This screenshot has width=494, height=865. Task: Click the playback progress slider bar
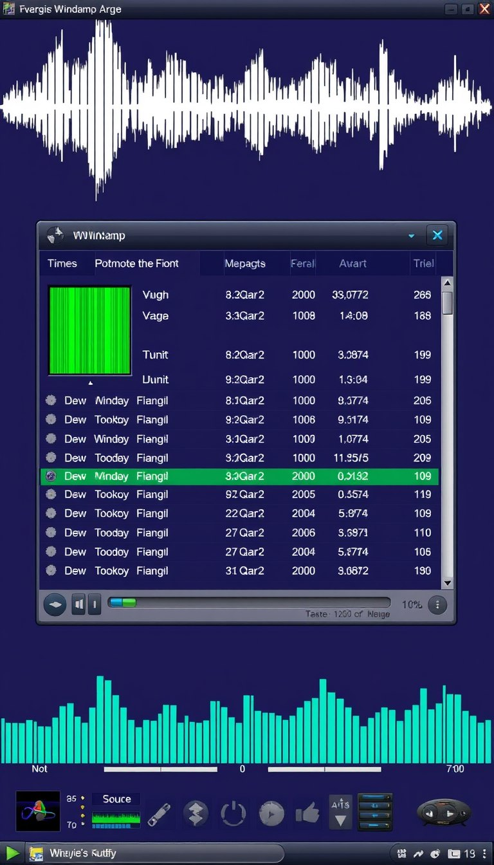click(249, 602)
